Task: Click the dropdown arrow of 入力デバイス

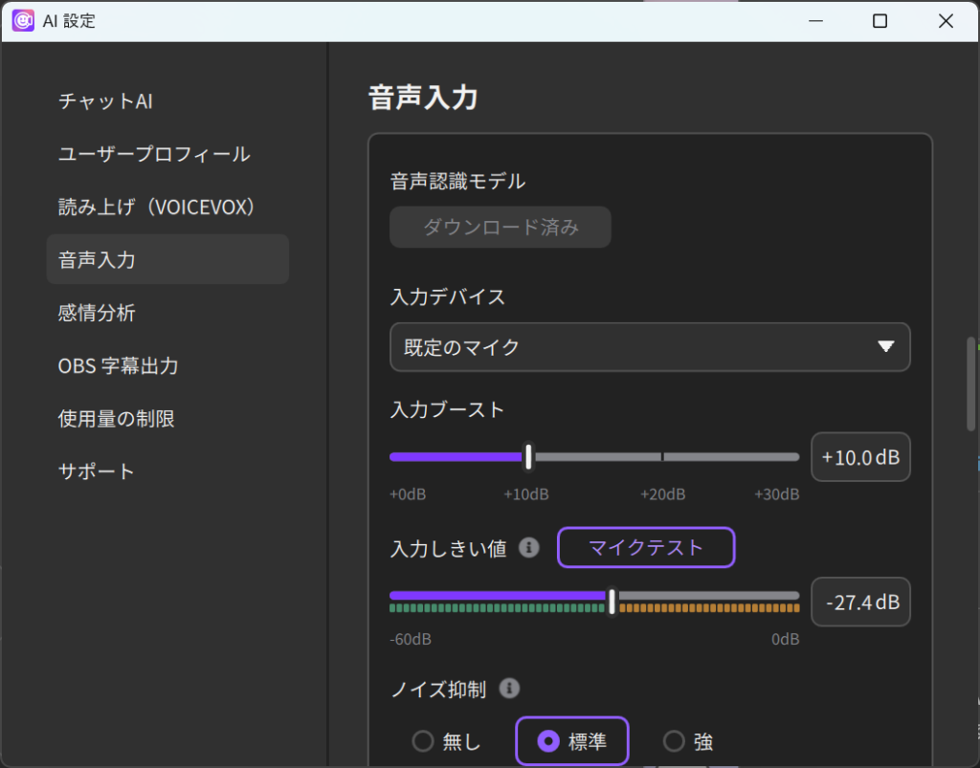Action: click(885, 346)
